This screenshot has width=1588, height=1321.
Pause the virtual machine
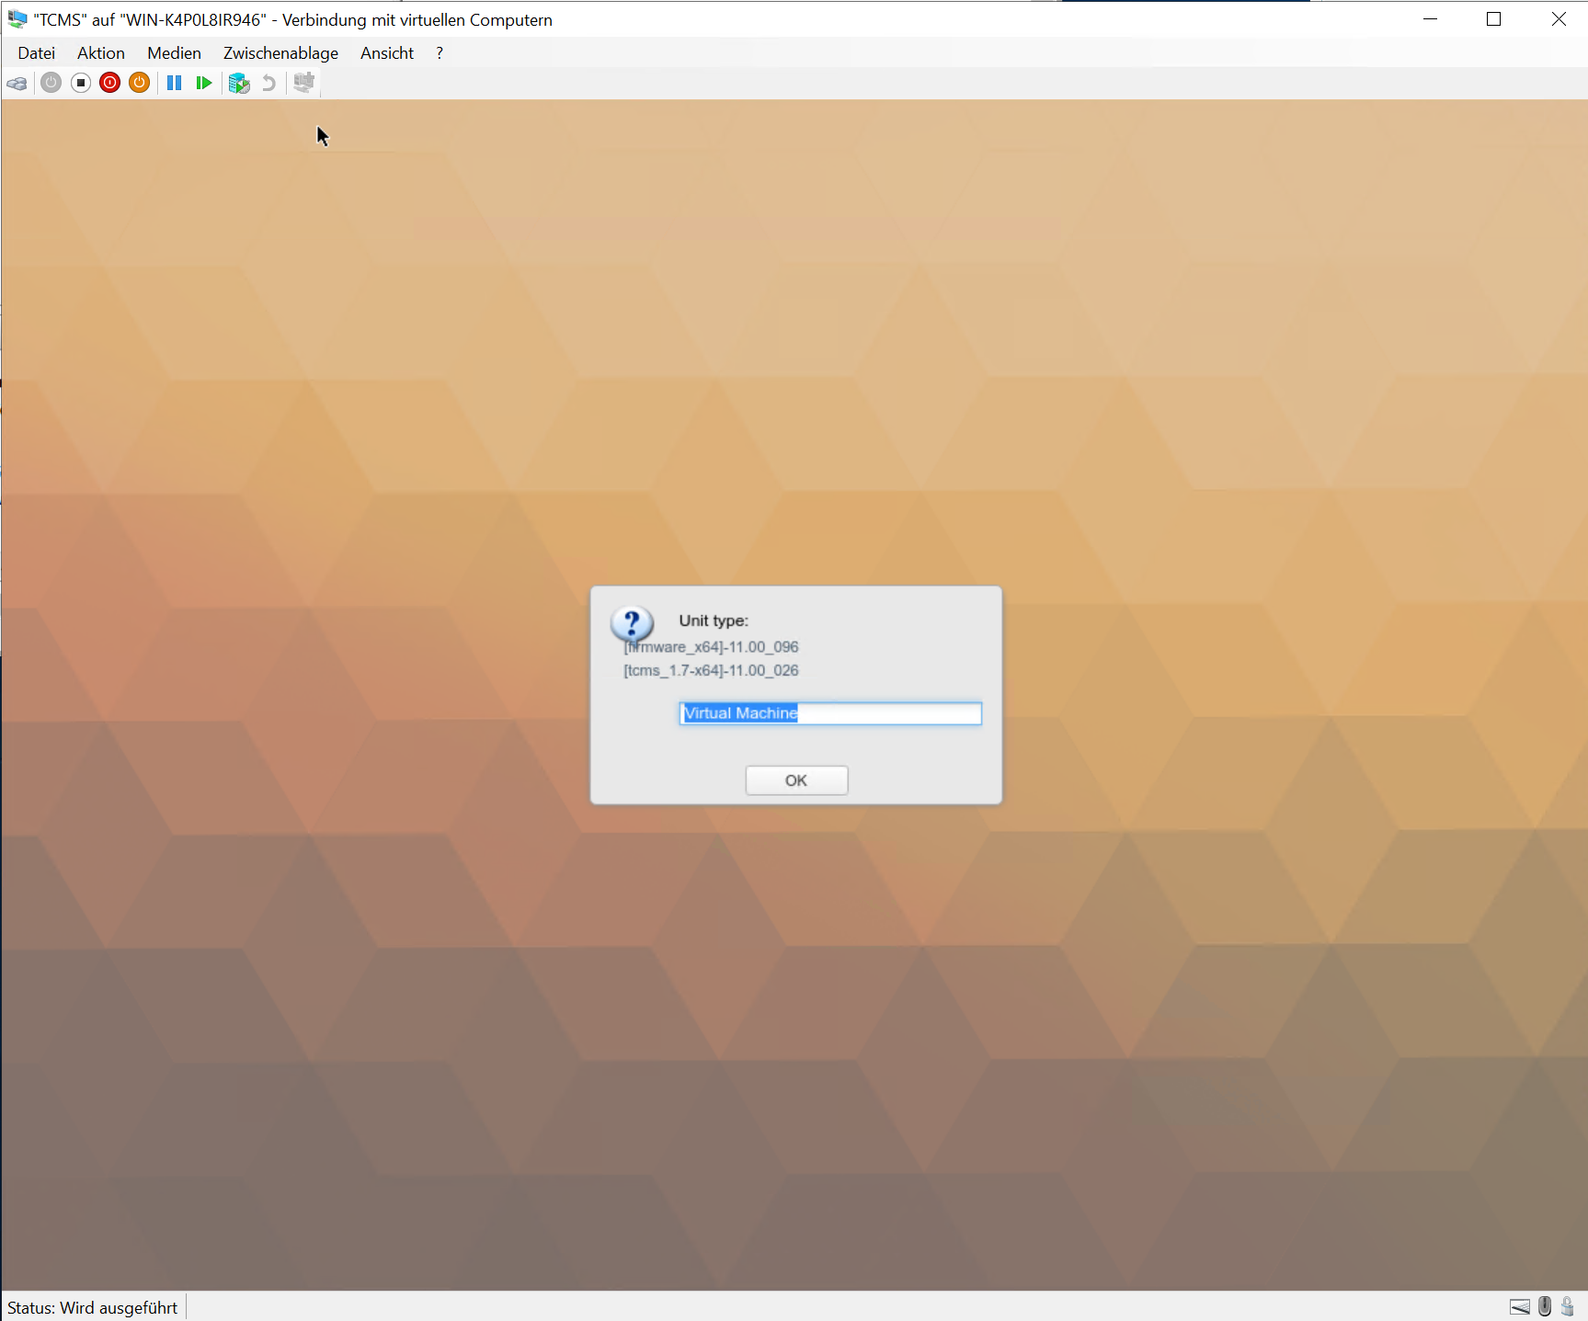(x=174, y=84)
